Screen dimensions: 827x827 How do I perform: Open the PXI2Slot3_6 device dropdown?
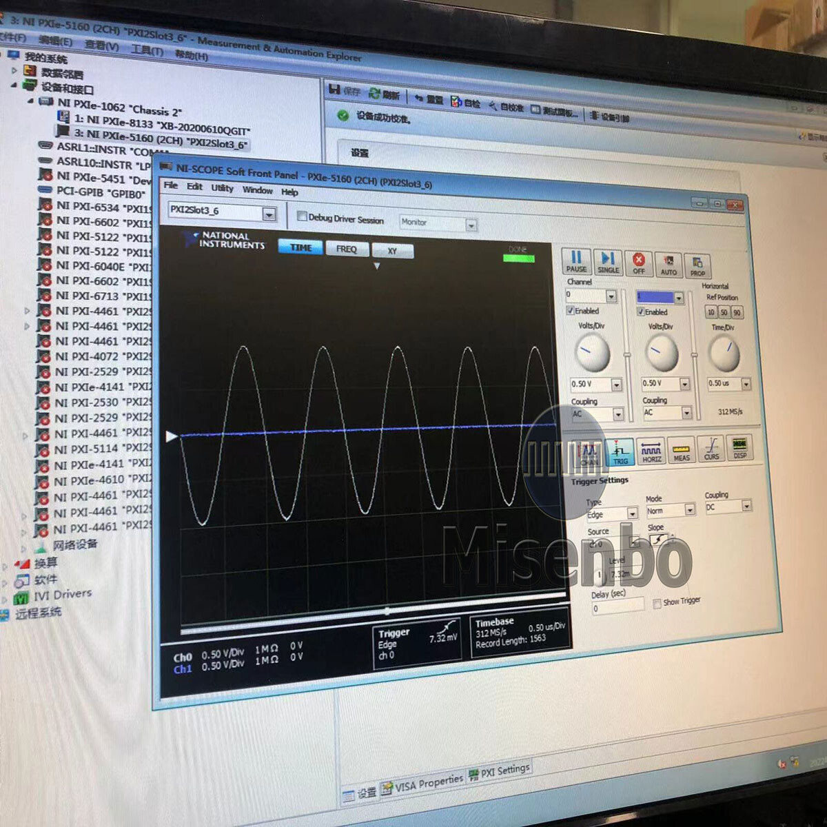pos(269,214)
